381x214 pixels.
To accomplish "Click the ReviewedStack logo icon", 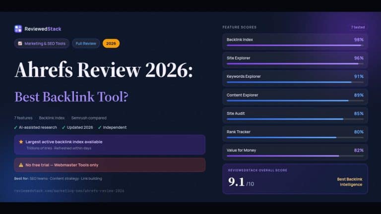I will [x=18, y=29].
